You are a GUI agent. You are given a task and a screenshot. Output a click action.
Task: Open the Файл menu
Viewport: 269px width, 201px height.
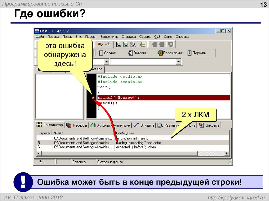[x=40, y=37]
